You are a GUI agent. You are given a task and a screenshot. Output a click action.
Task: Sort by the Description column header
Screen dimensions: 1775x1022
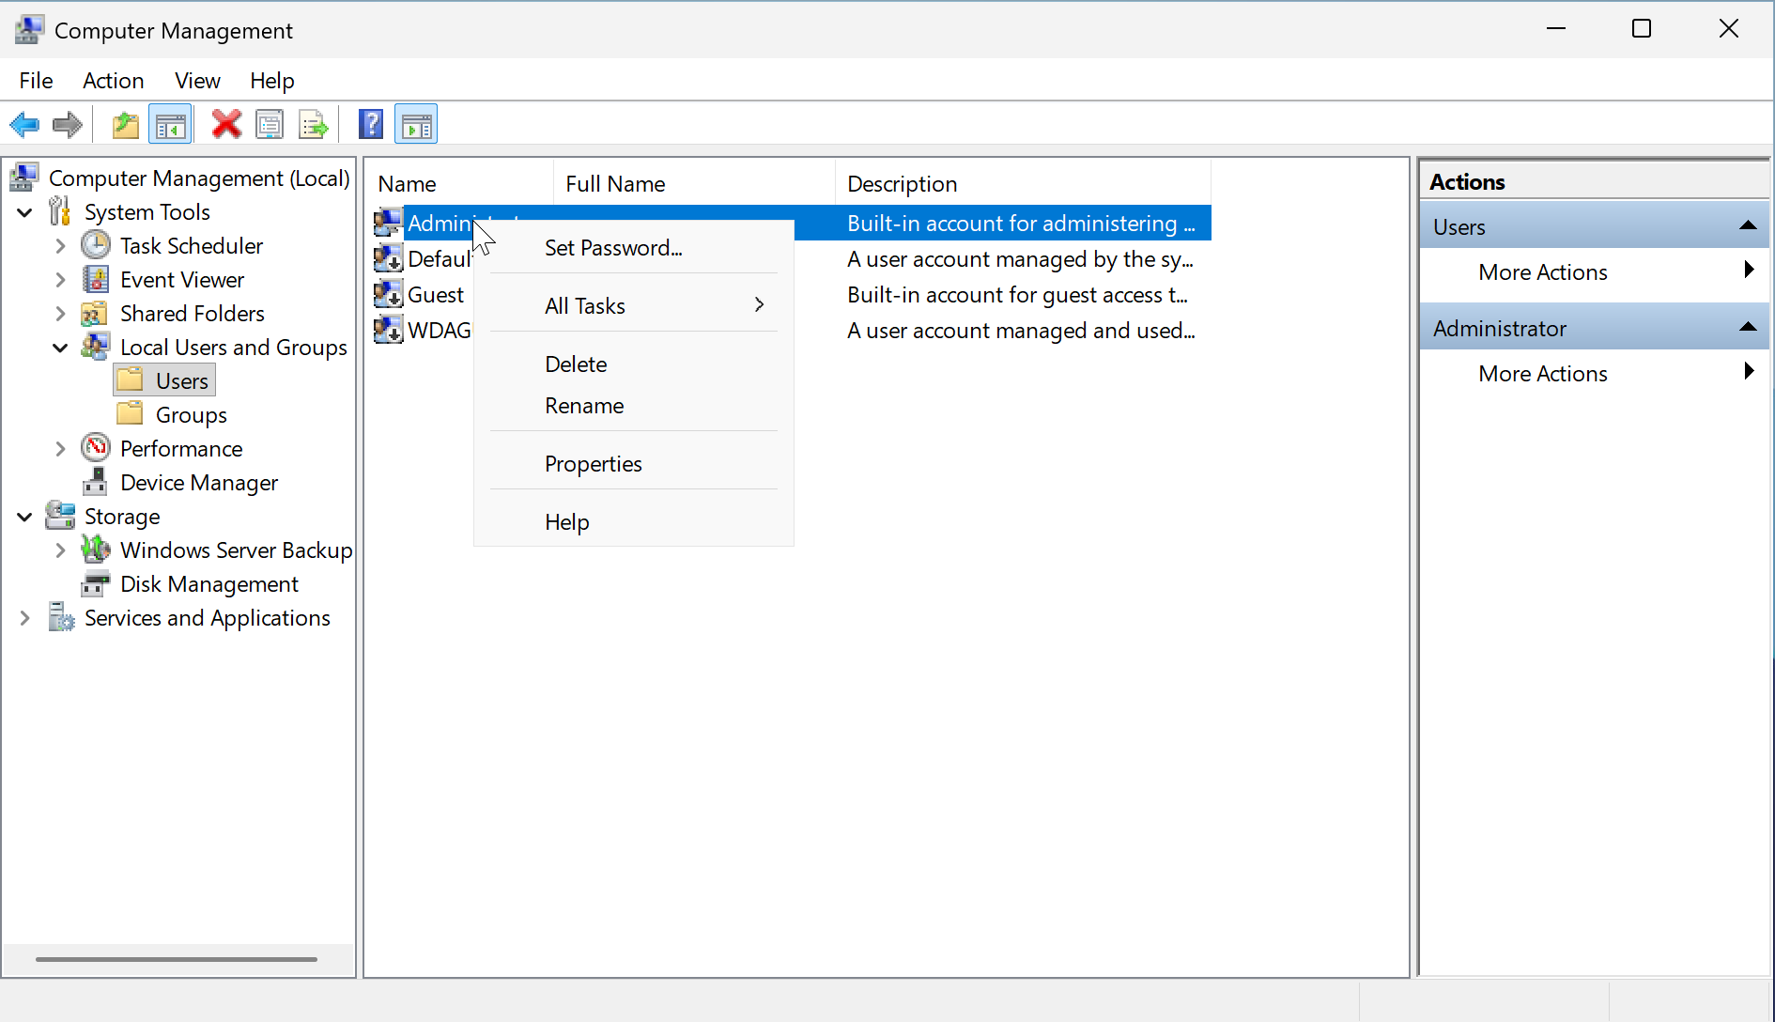pos(1023,183)
